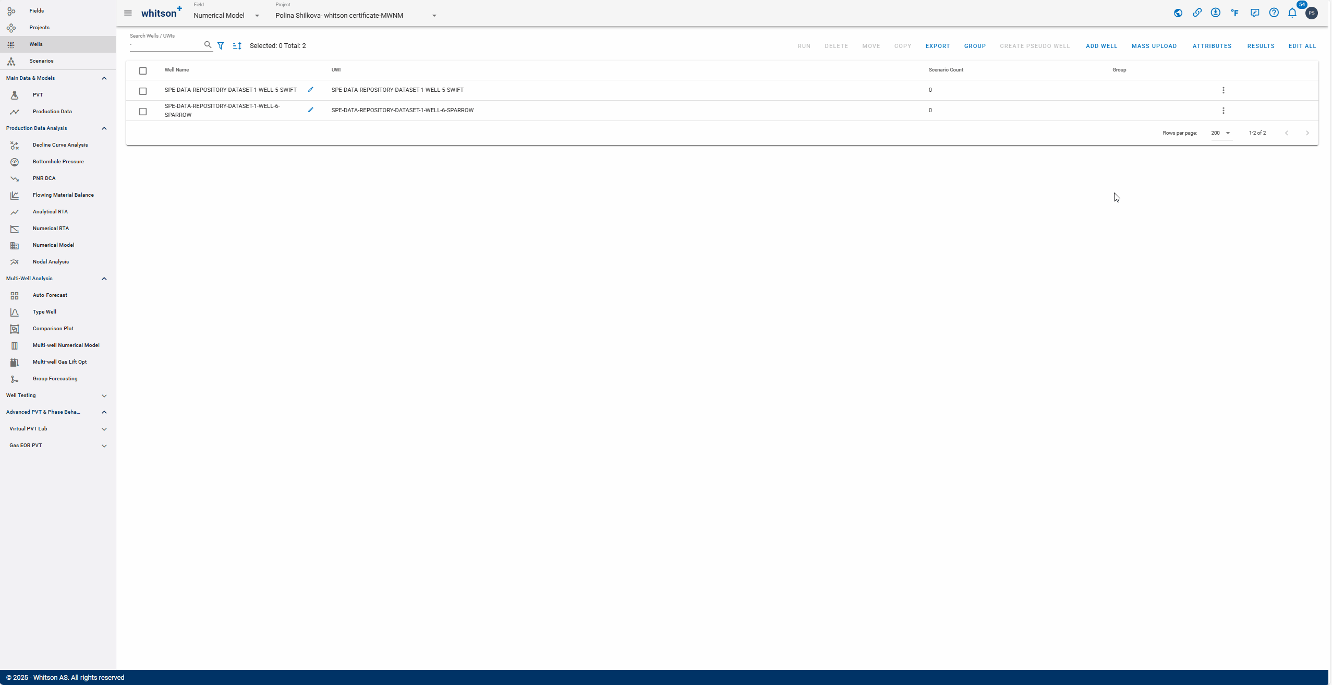The width and height of the screenshot is (1332, 685).
Task: Click the globe icon in top bar
Action: 1178,13
